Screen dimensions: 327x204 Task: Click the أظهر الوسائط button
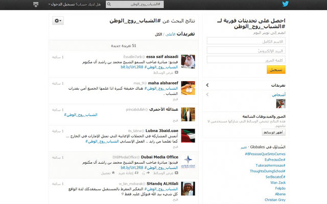pyautogui.click(x=274, y=133)
